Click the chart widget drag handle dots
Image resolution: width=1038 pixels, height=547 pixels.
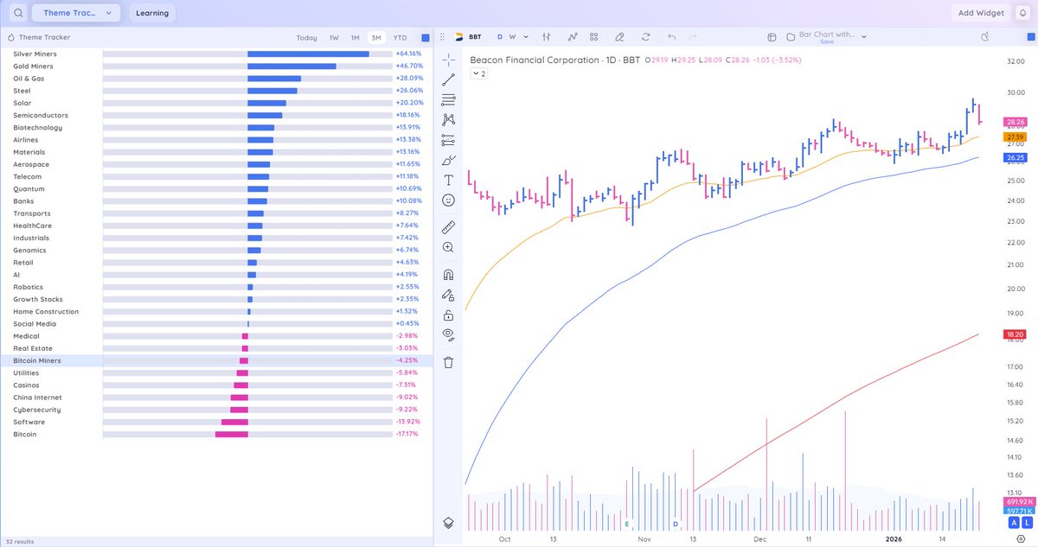443,37
